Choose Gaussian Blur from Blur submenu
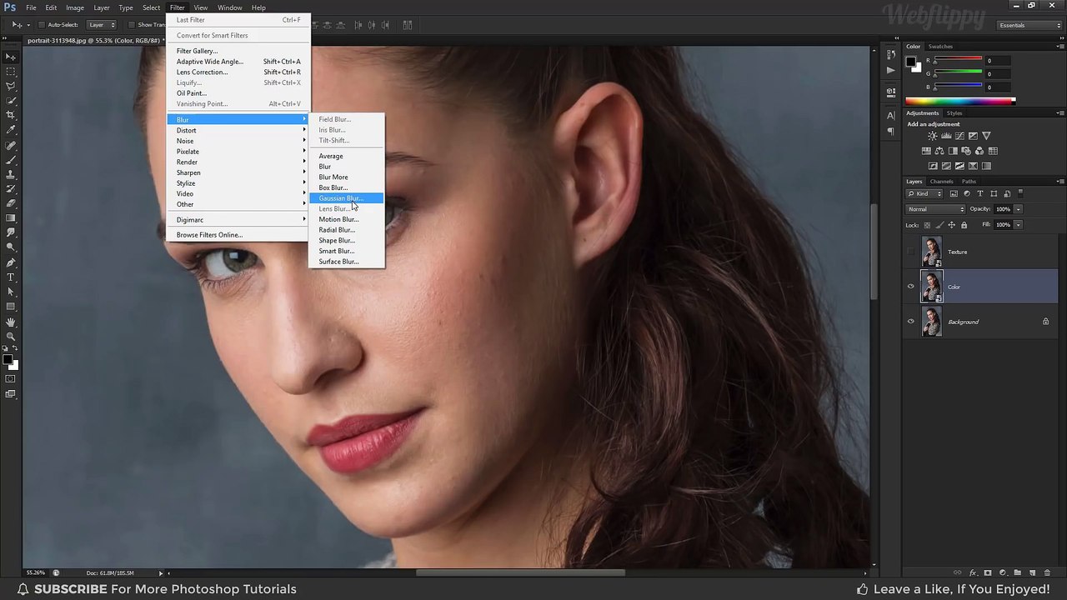Image resolution: width=1067 pixels, height=600 pixels. tap(346, 198)
